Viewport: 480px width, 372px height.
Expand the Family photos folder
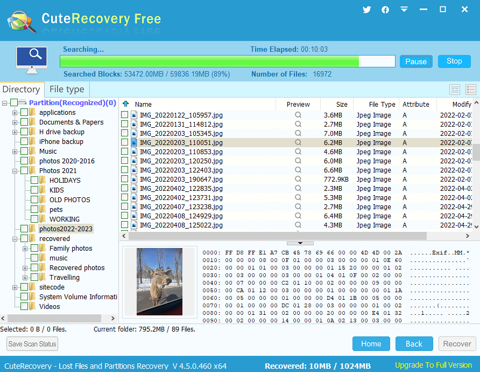(25, 249)
